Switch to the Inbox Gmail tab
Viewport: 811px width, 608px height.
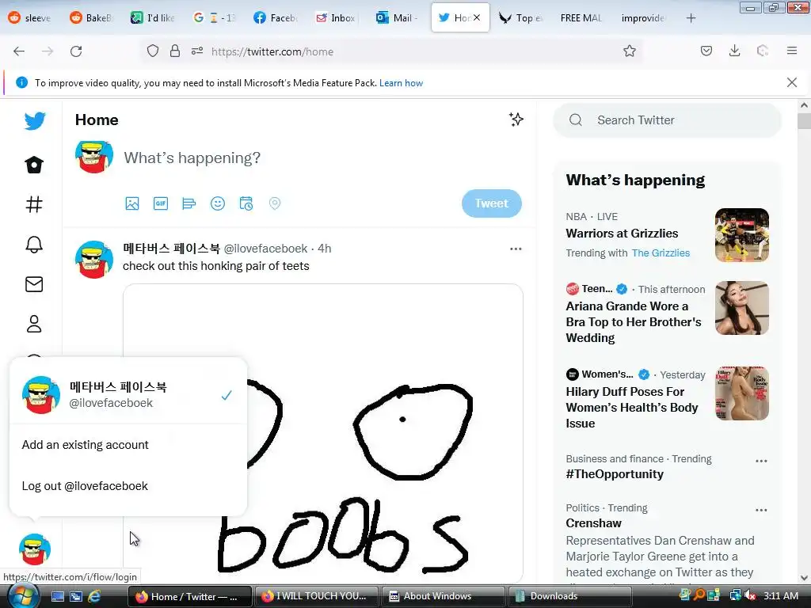click(x=336, y=18)
